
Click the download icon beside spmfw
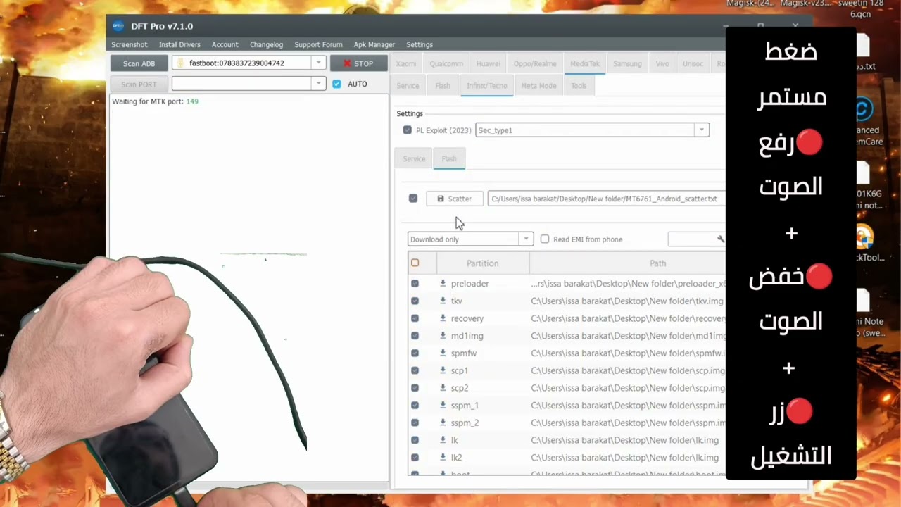tap(443, 353)
